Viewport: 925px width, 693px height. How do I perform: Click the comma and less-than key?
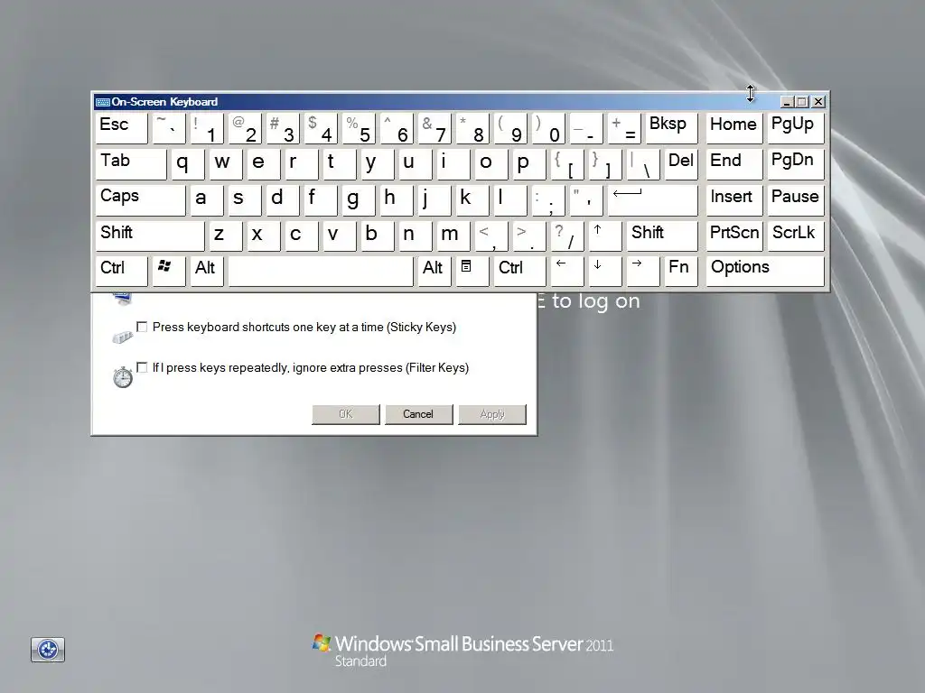(x=491, y=236)
